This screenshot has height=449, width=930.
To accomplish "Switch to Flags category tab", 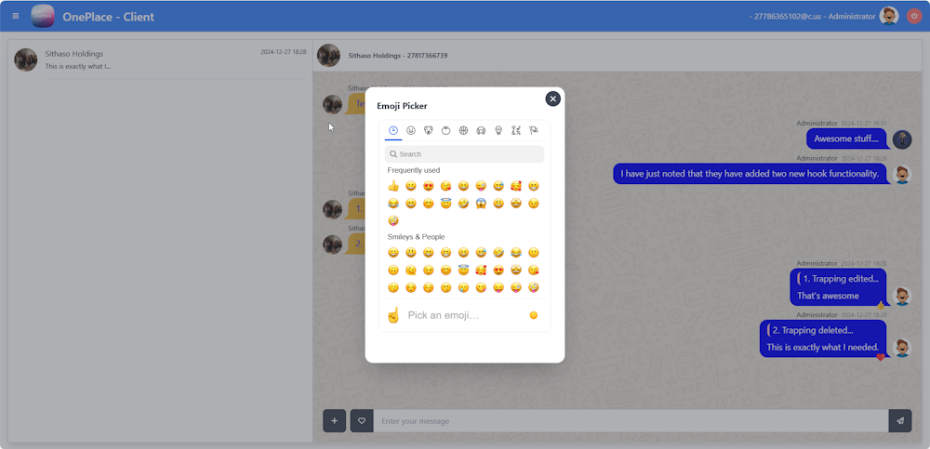I will pyautogui.click(x=533, y=130).
